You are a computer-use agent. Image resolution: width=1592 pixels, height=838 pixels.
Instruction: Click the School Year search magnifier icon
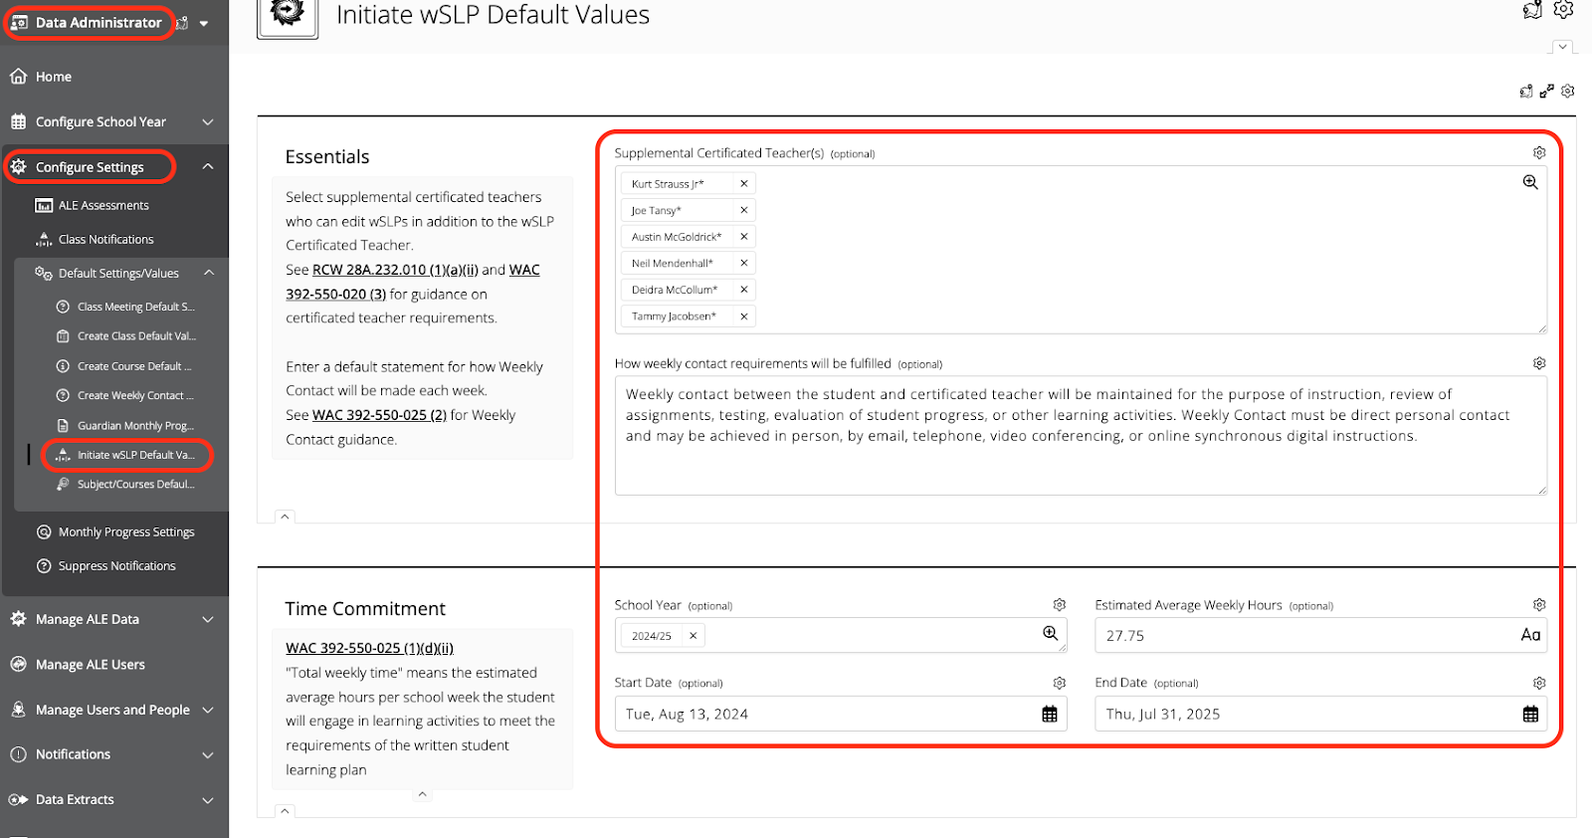[1050, 634]
